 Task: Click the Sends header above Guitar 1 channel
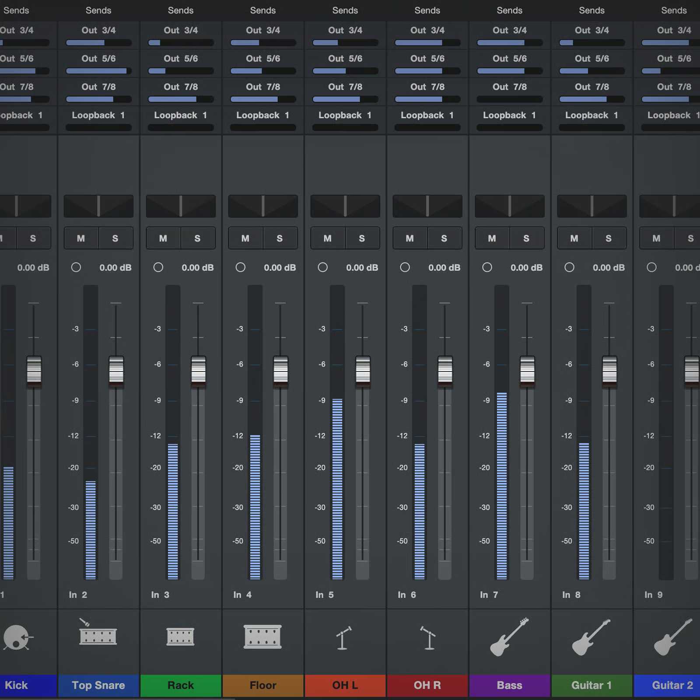[591, 10]
